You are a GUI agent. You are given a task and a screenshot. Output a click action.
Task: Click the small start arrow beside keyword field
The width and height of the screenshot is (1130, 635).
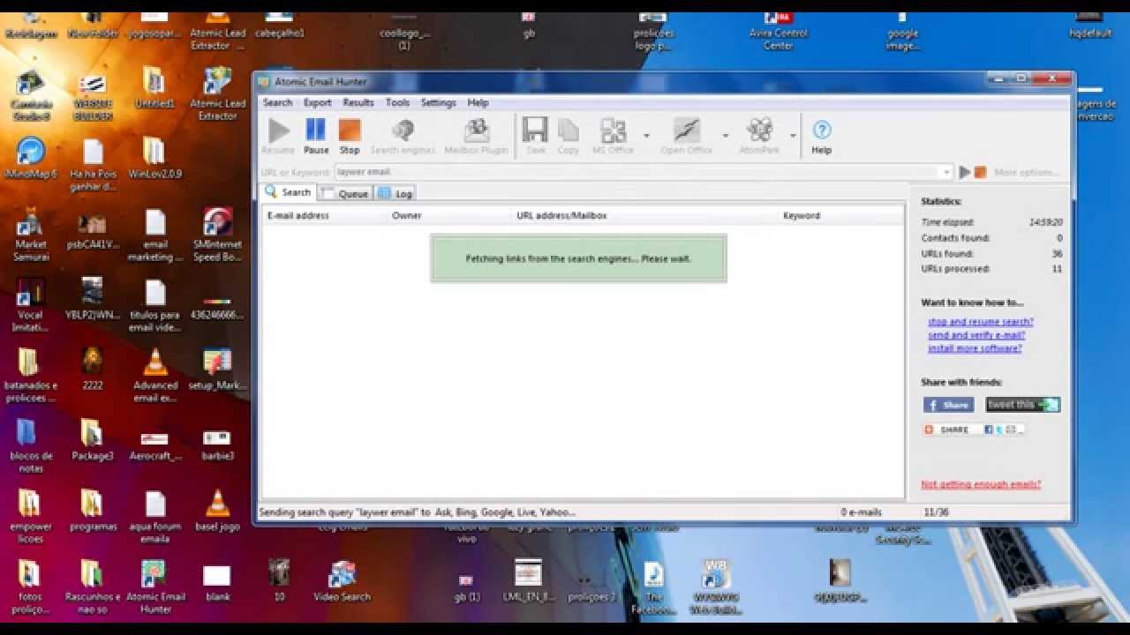coord(965,173)
